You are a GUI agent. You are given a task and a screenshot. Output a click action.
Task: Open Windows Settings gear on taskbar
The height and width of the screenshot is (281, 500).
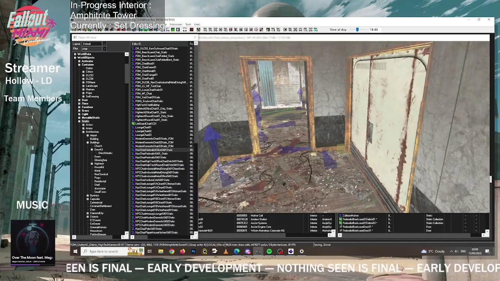(302, 251)
